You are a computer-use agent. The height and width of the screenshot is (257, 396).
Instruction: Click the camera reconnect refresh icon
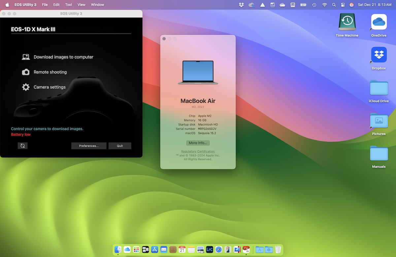(22, 145)
